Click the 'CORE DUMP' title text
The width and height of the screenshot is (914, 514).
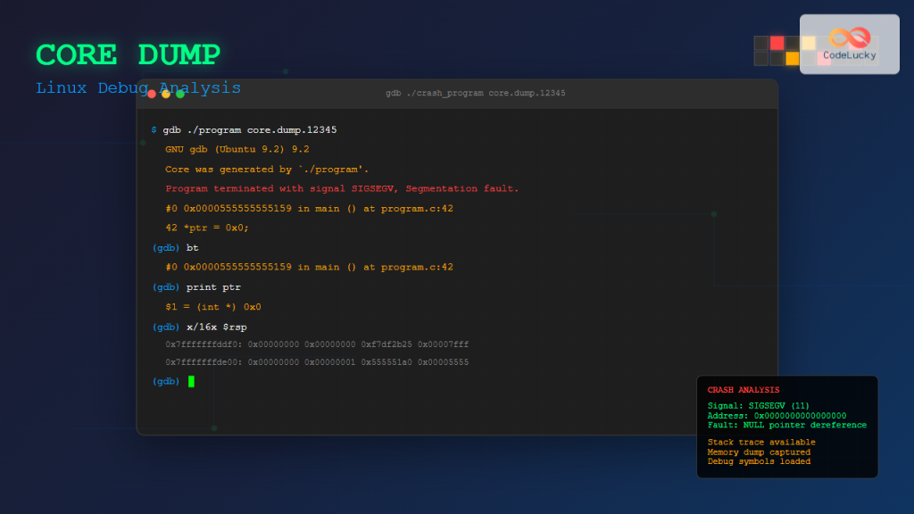128,54
